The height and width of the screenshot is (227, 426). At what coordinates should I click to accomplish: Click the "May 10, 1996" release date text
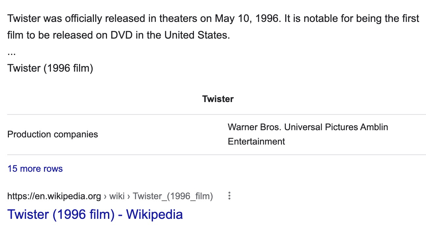(x=246, y=18)
